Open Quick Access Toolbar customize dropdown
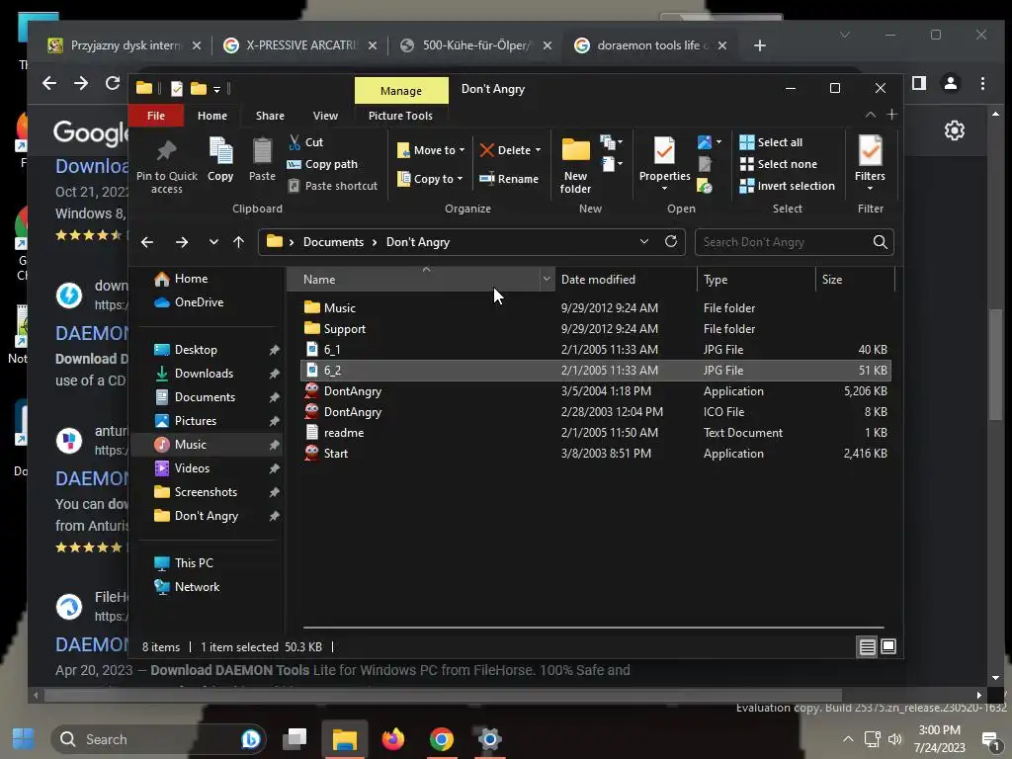 216,89
